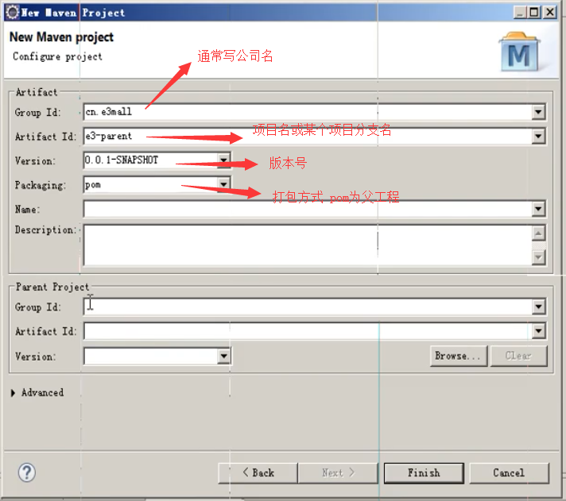Open the Parent Project Group Id dropdown arrow

click(538, 307)
